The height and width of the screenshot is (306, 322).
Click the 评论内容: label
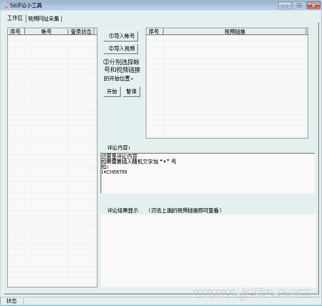click(119, 148)
